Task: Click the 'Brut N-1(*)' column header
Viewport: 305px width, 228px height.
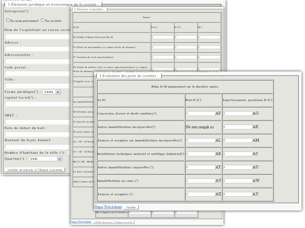Action: point(193,100)
